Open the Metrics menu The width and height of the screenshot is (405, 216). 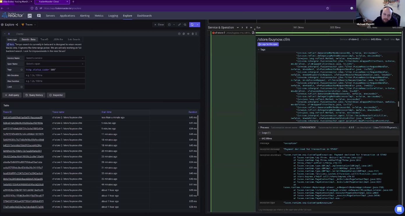pos(99,16)
